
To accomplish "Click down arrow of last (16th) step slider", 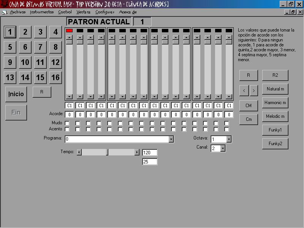I will [229, 97].
